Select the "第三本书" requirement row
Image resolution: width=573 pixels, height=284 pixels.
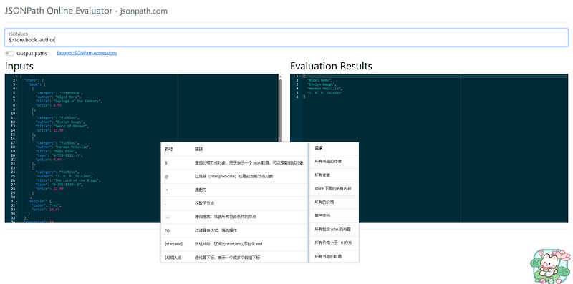point(334,216)
